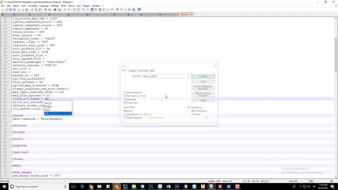Open the Language menu
Viewport: 338px width, 190px height.
(44, 6)
